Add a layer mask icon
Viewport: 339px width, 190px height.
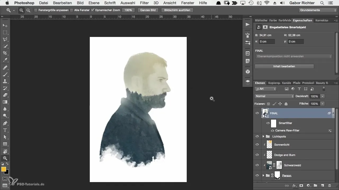tap(301, 186)
